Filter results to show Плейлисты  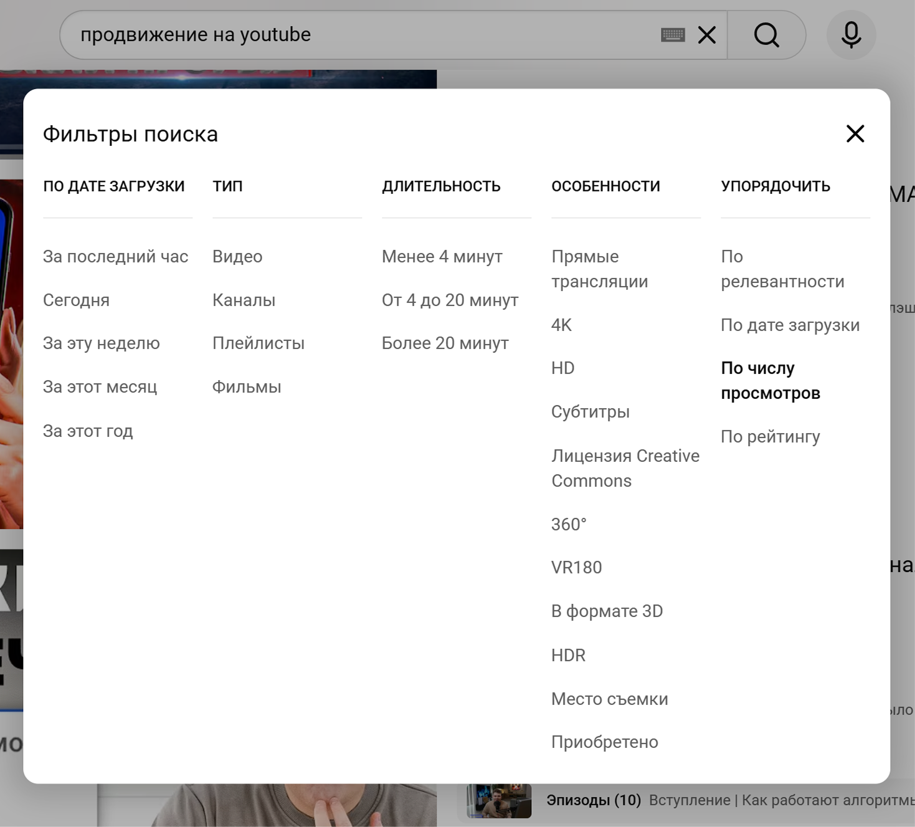pyautogui.click(x=258, y=343)
